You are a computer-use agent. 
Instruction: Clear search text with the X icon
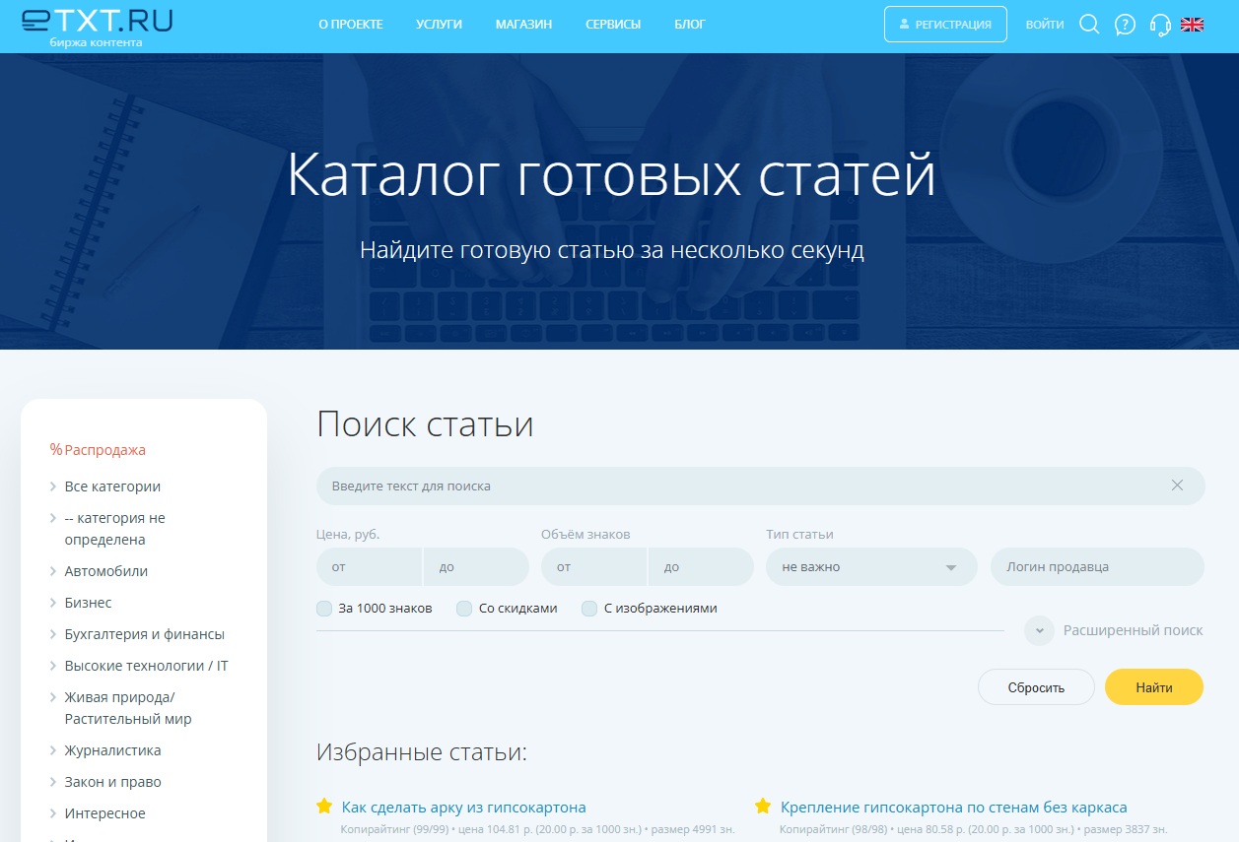click(1177, 486)
